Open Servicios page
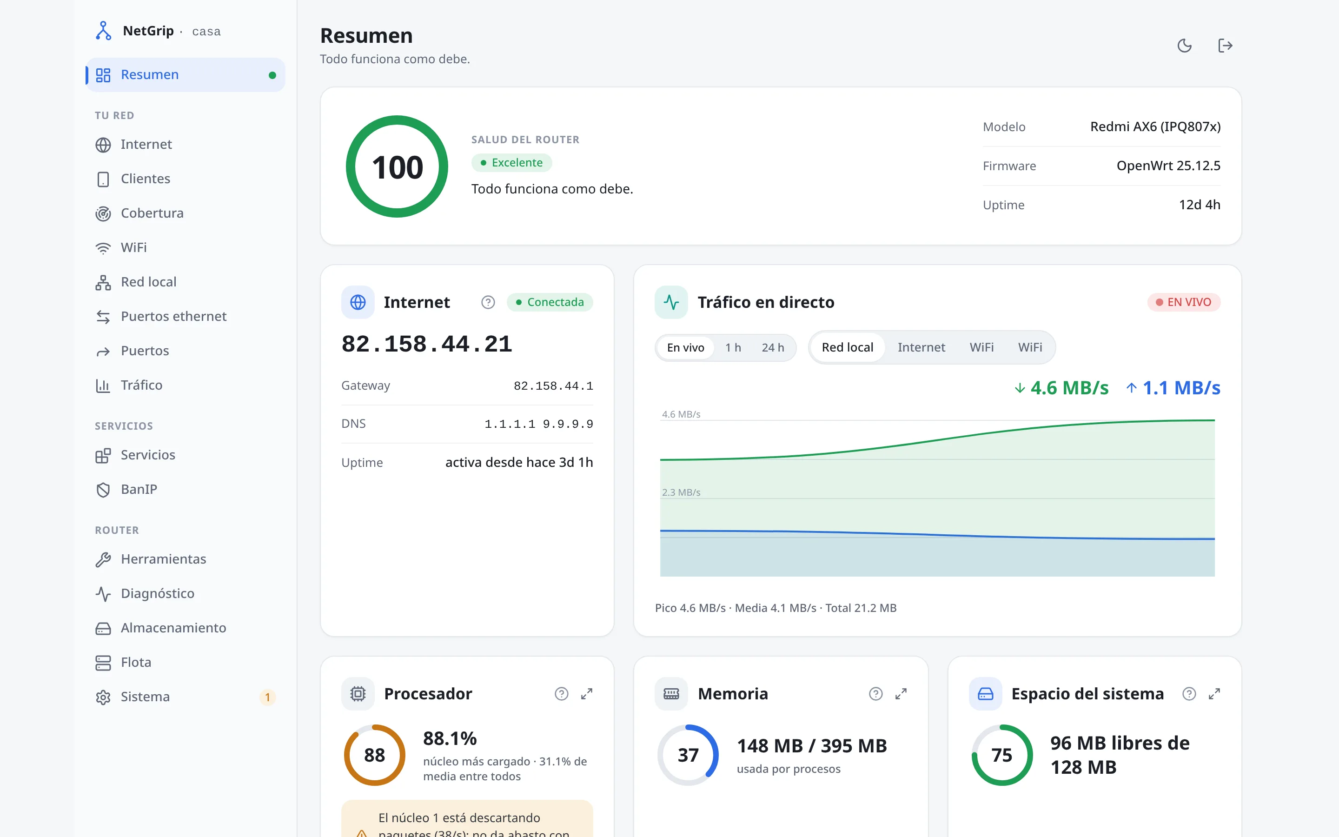The image size is (1339, 837). [x=186, y=455]
